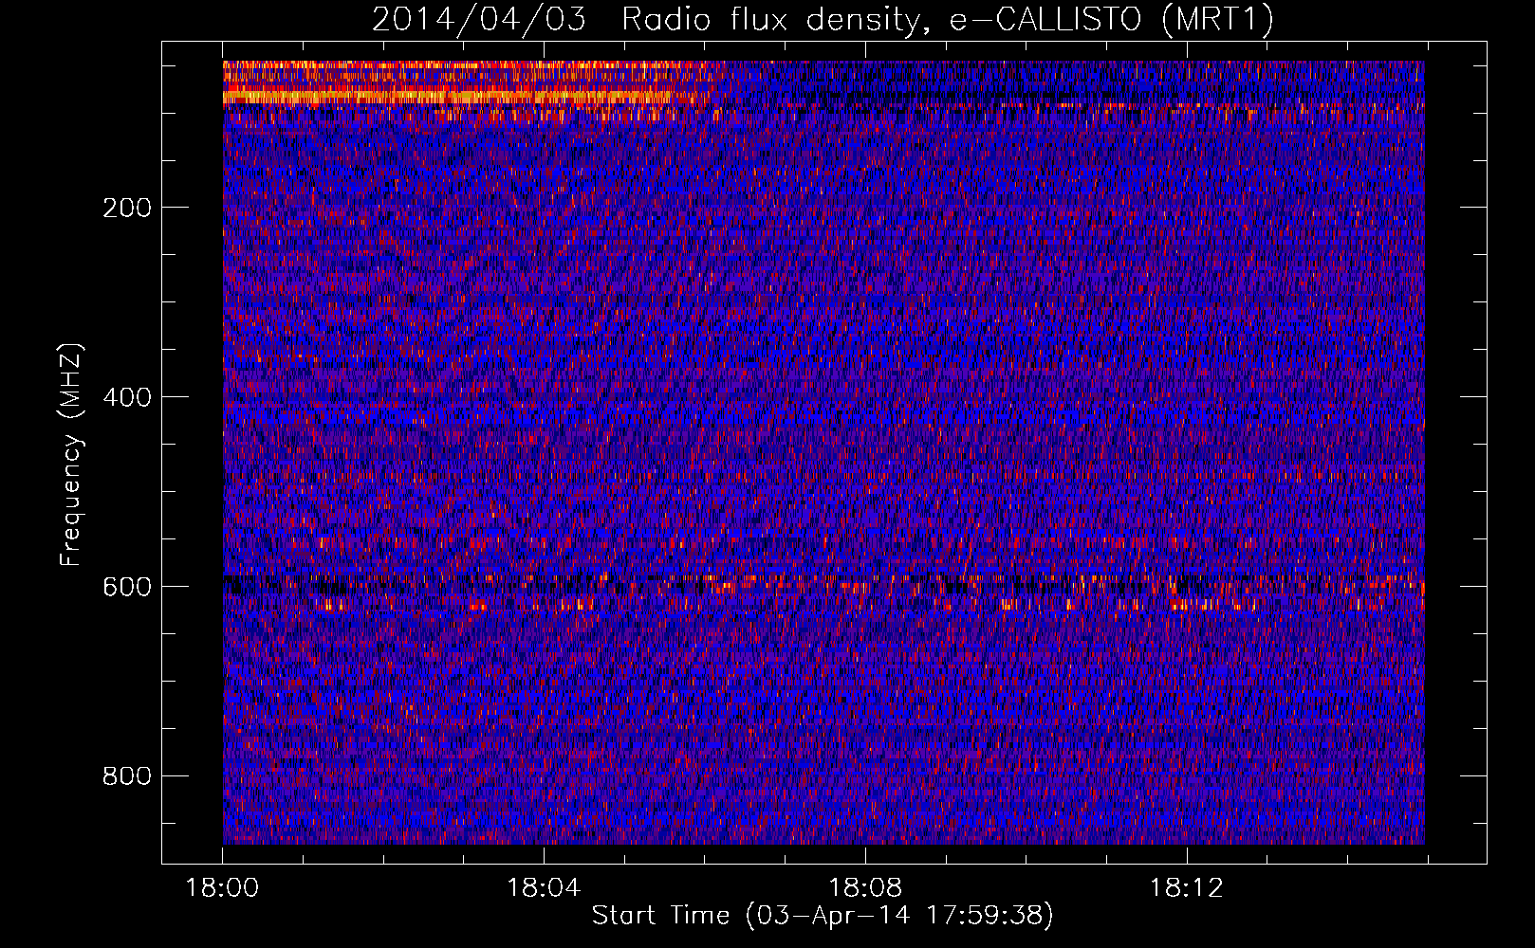Click the 400 frequency tick label

click(x=127, y=397)
